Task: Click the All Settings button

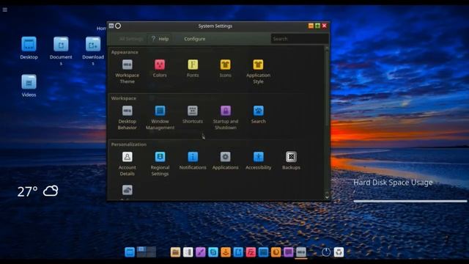Action: pos(130,39)
